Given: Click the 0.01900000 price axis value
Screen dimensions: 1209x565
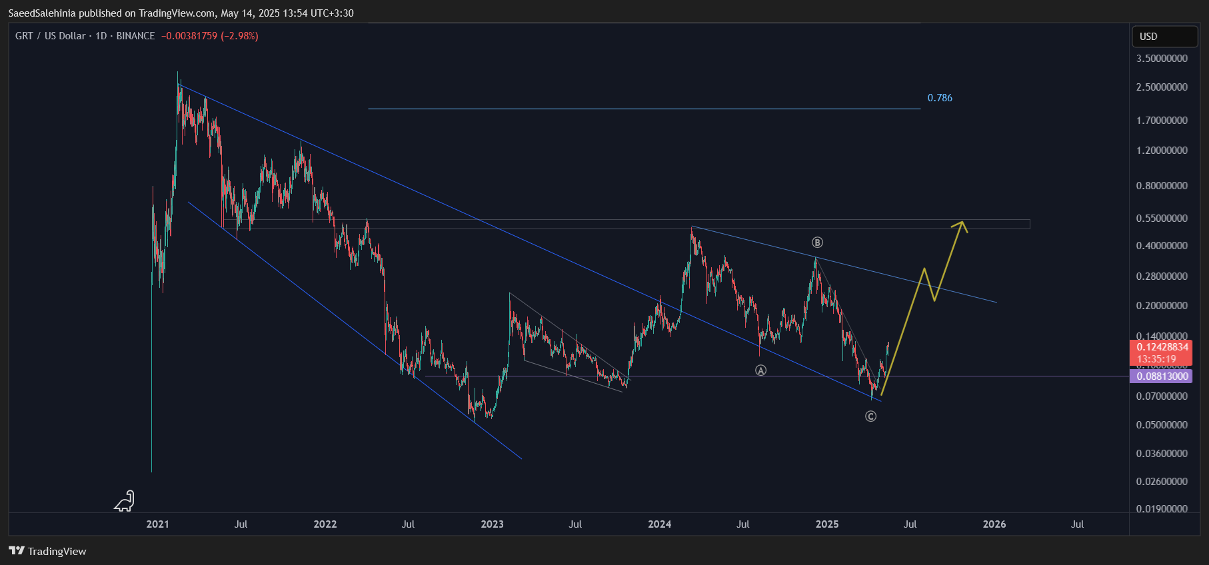Looking at the screenshot, I should (x=1162, y=509).
